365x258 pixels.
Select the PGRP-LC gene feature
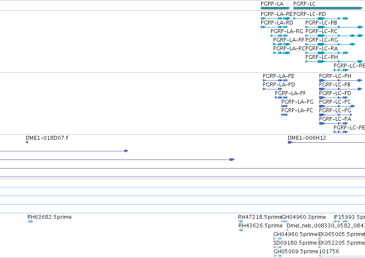tap(328, 8)
